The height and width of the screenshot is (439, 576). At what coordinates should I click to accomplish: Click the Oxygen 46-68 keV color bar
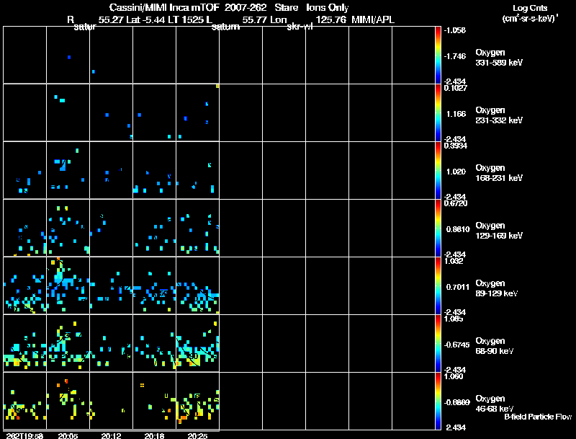438,401
